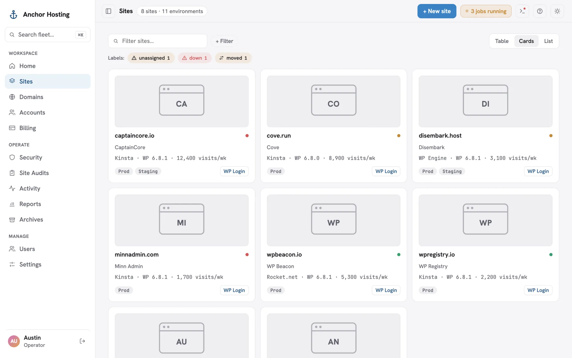572x358 pixels.
Task: Click the 8 sites · 11 environments badge
Action: tap(172, 11)
